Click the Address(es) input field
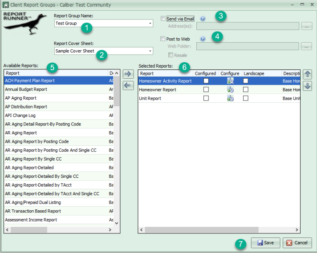The width and height of the screenshot is (317, 253). click(248, 26)
